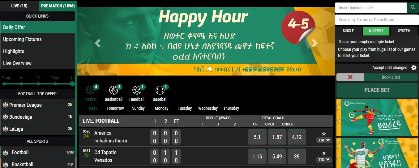
Task: Favorite the America vs Imbabura Ibarra match
Action: point(324,134)
